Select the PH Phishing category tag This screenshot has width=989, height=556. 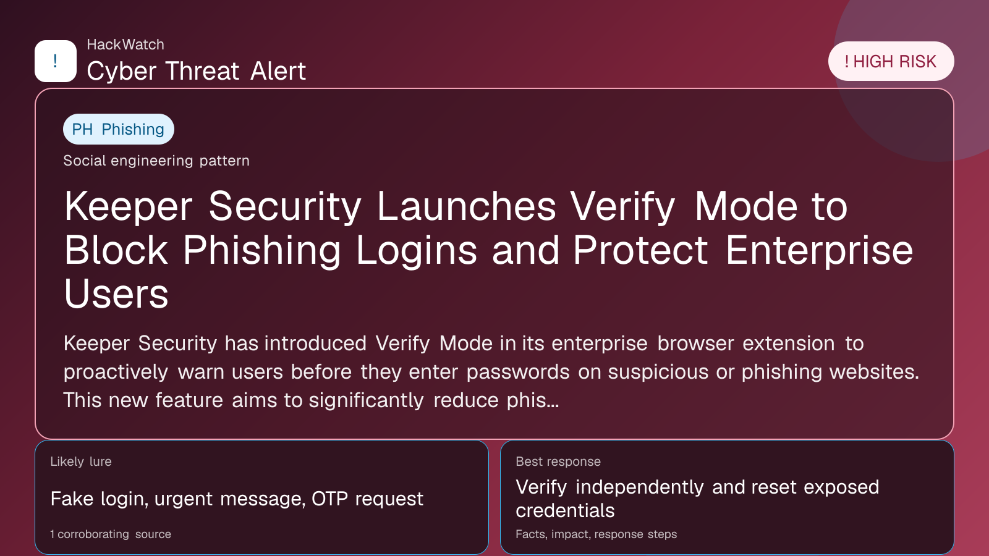[x=119, y=129]
